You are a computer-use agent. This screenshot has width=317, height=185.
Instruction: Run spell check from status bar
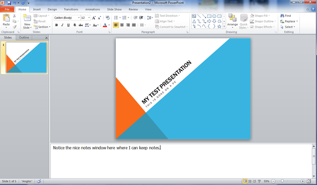click(39, 181)
